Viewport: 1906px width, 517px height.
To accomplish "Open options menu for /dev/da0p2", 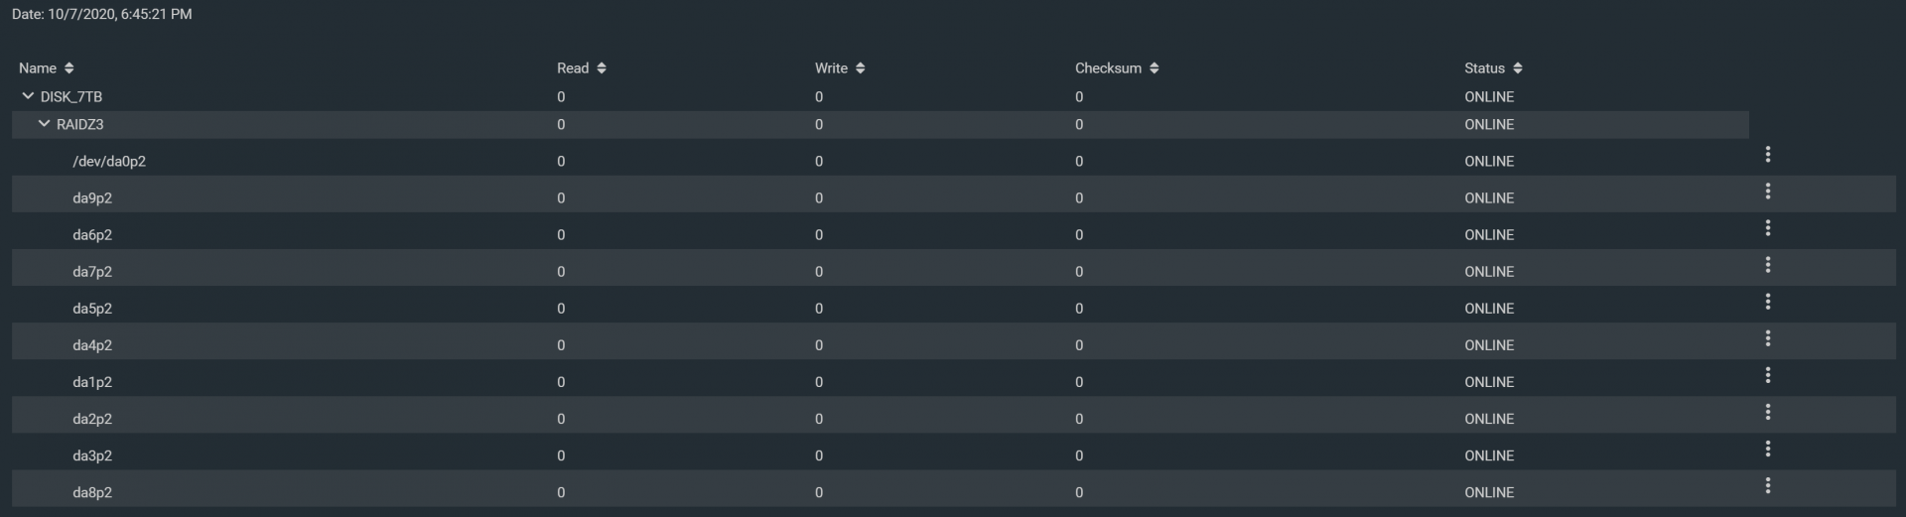I will tap(1767, 155).
